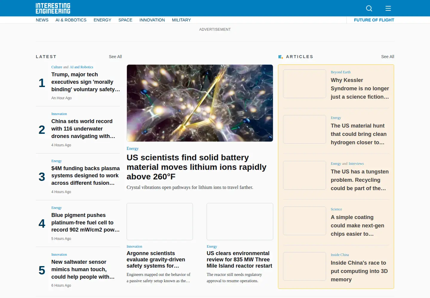Click the Interesting Engineering logo
Image resolution: width=430 pixels, height=298 pixels.
coord(53,8)
